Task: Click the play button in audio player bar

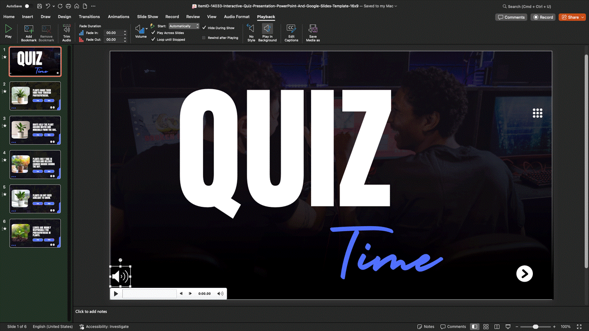Action: pyautogui.click(x=116, y=294)
